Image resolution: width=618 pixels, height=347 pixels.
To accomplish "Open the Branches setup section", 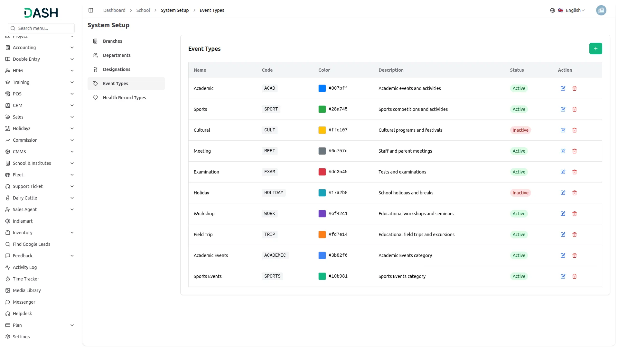I will click(126, 41).
